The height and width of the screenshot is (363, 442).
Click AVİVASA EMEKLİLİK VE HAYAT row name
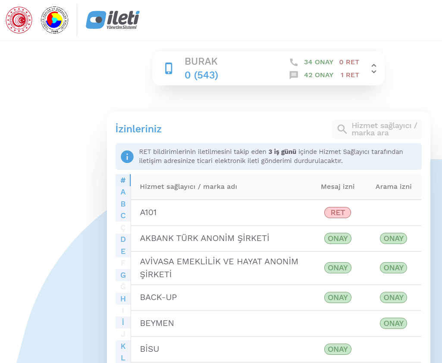coord(219,268)
